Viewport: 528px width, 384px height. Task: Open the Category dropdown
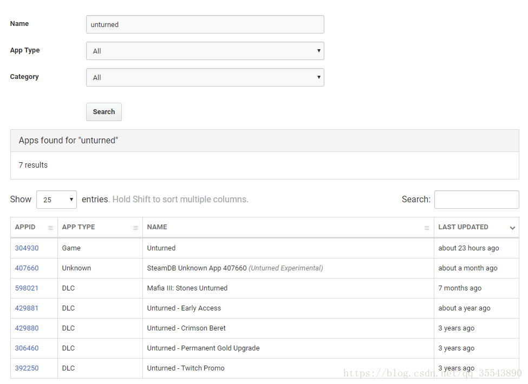coord(205,77)
